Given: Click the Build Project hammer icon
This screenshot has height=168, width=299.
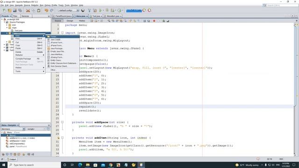Looking at the screenshot, I should click(x=89, y=10).
